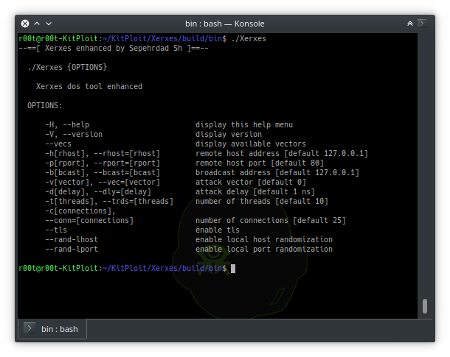The width and height of the screenshot is (450, 357).
Task: Click the '-d[delay], --dly=[delay]' option
Action: tap(98, 192)
